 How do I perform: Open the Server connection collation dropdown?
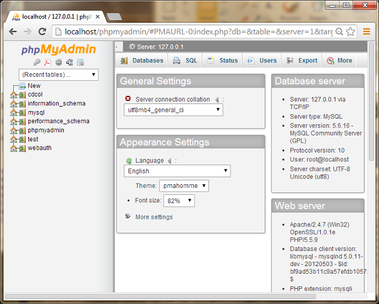tap(173, 110)
